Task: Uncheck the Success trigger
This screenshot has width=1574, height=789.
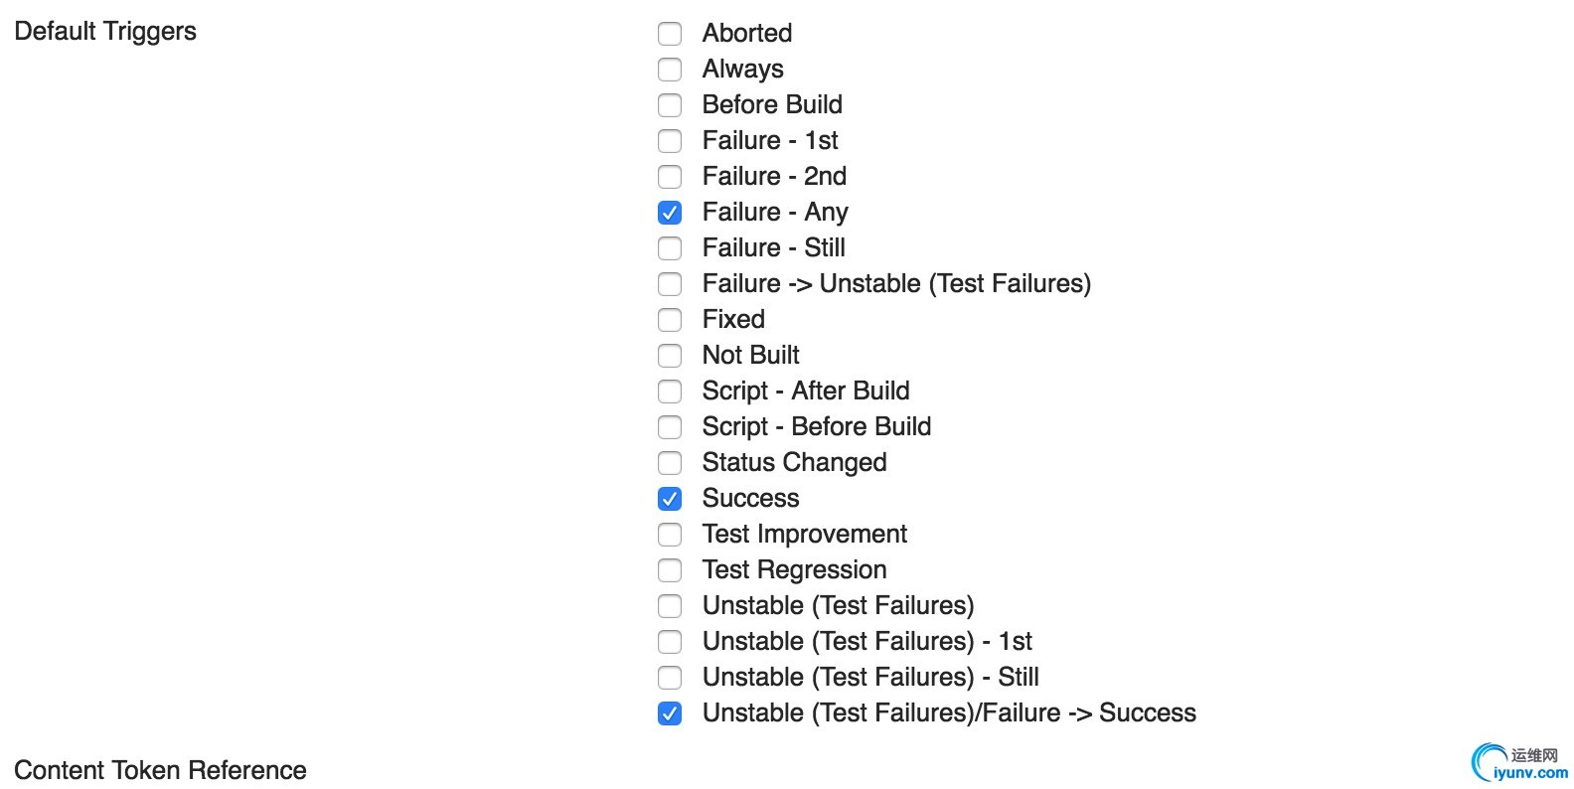Action: [670, 499]
